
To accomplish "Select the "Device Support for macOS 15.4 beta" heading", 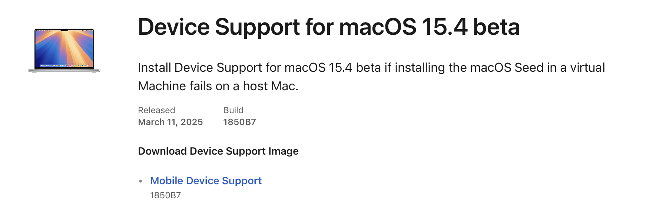I will point(328,27).
